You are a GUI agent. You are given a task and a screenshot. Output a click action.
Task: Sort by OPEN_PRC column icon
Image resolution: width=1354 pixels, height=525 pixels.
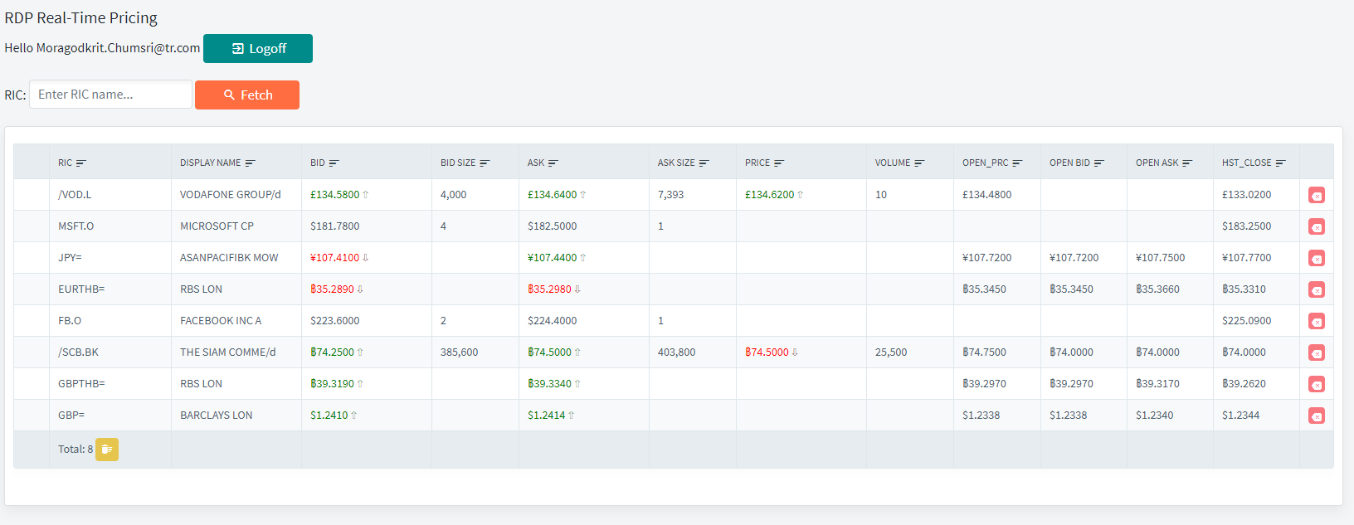click(x=1018, y=163)
